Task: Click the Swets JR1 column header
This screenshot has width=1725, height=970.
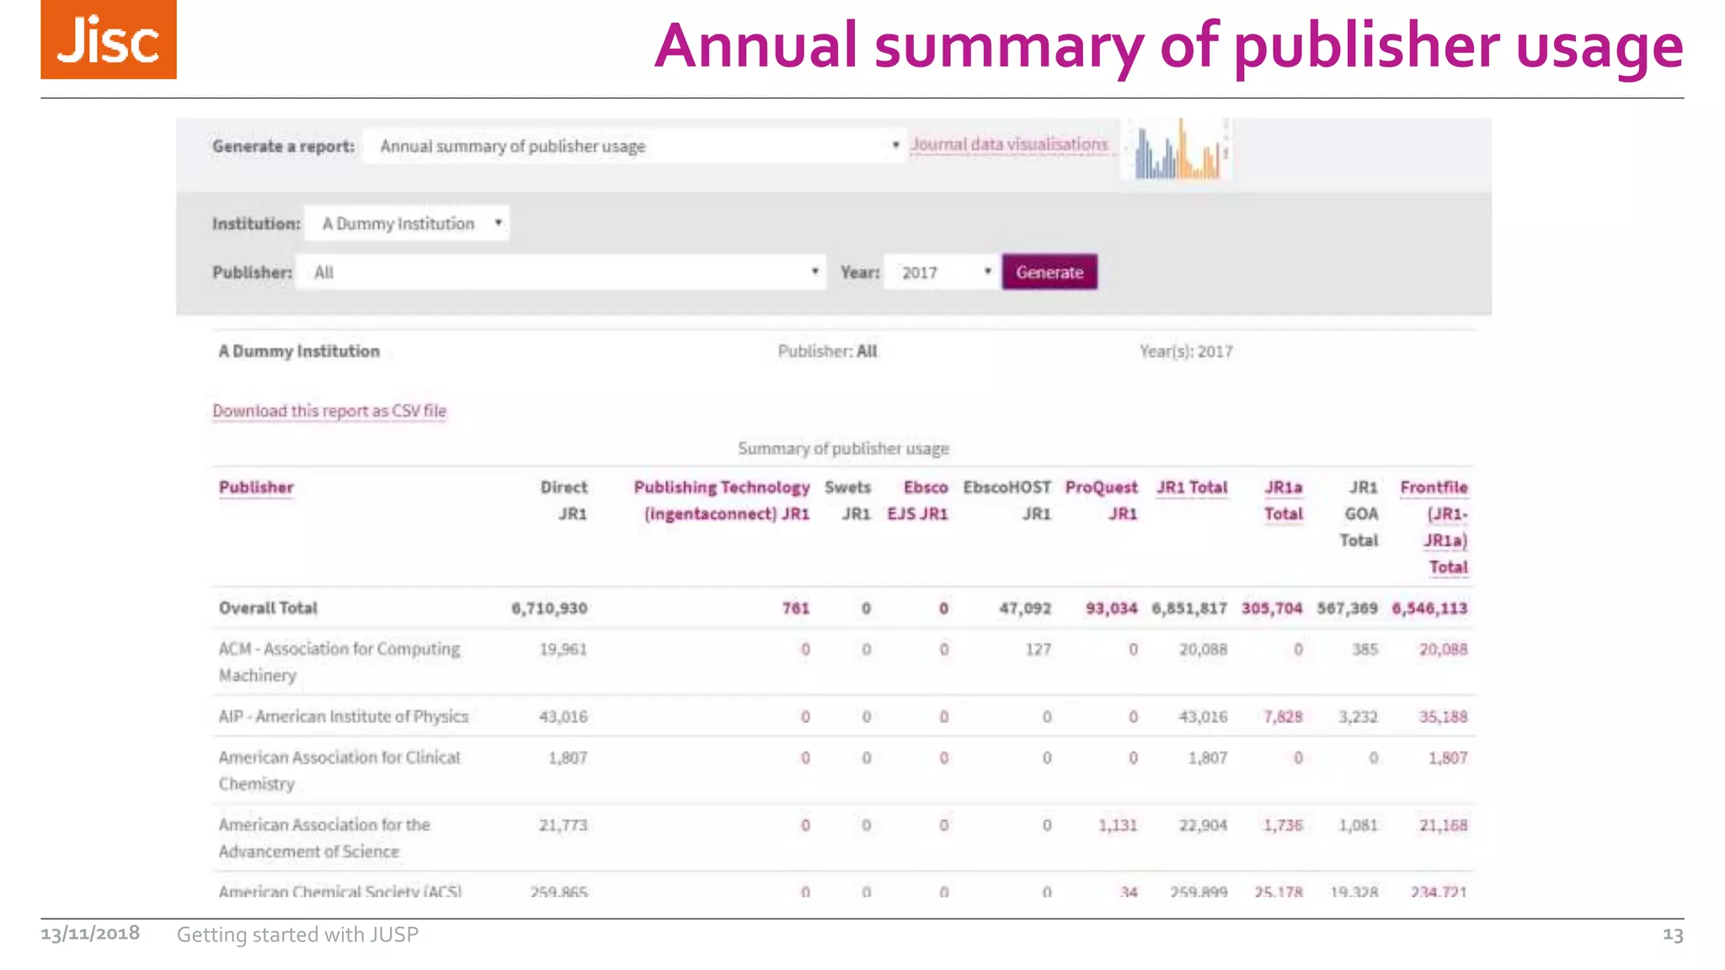Action: (847, 500)
